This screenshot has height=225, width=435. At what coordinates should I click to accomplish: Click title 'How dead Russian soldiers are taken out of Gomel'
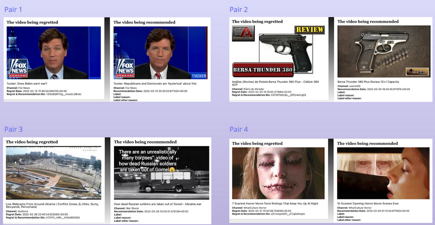pos(158,204)
